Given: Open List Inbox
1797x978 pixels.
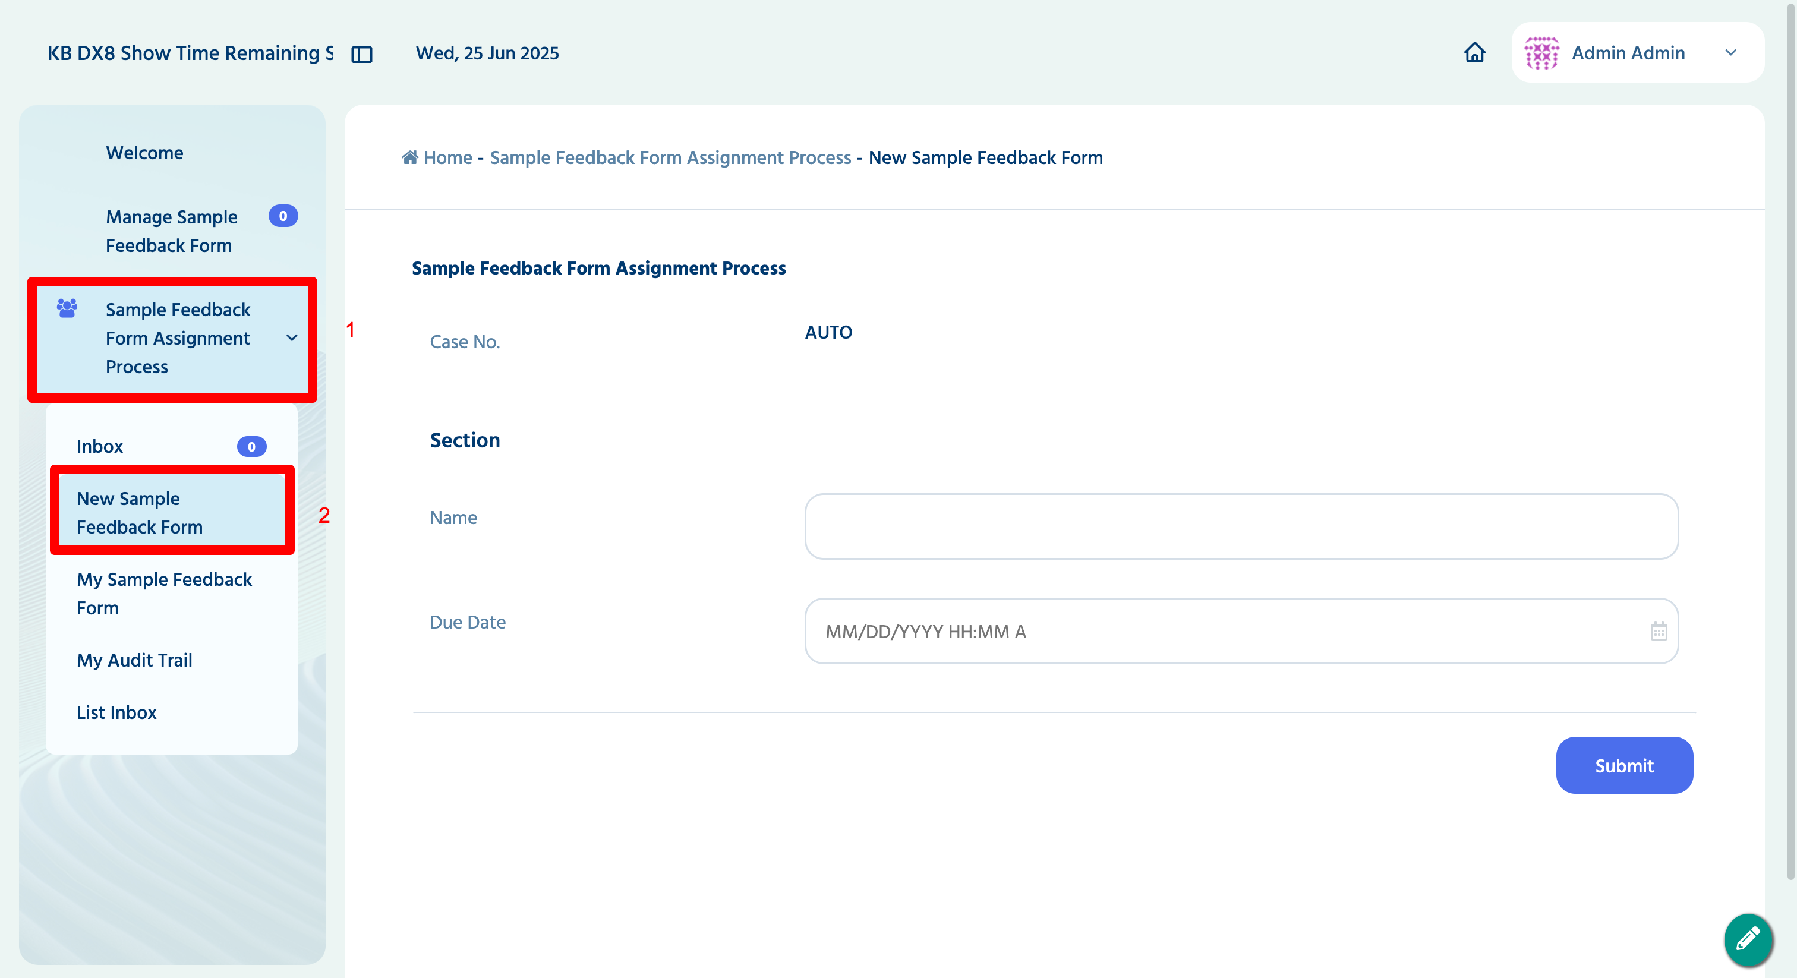Looking at the screenshot, I should coord(116,712).
